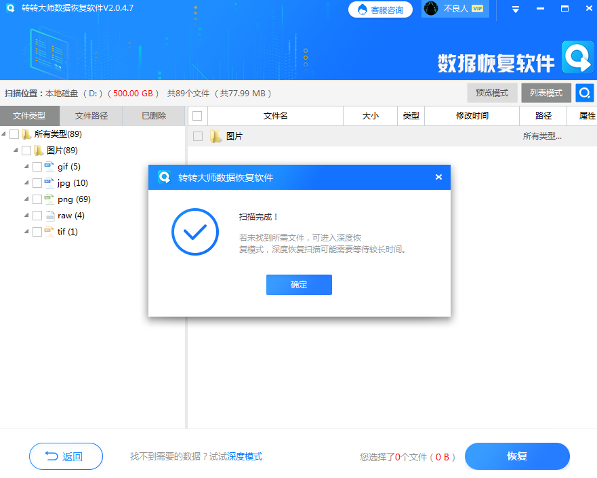Click the blue search magnifier icon
The width and height of the screenshot is (597, 478).
tap(584, 93)
